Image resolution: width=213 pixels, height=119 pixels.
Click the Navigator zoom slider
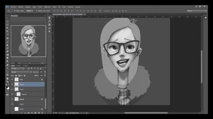[x=30, y=63]
